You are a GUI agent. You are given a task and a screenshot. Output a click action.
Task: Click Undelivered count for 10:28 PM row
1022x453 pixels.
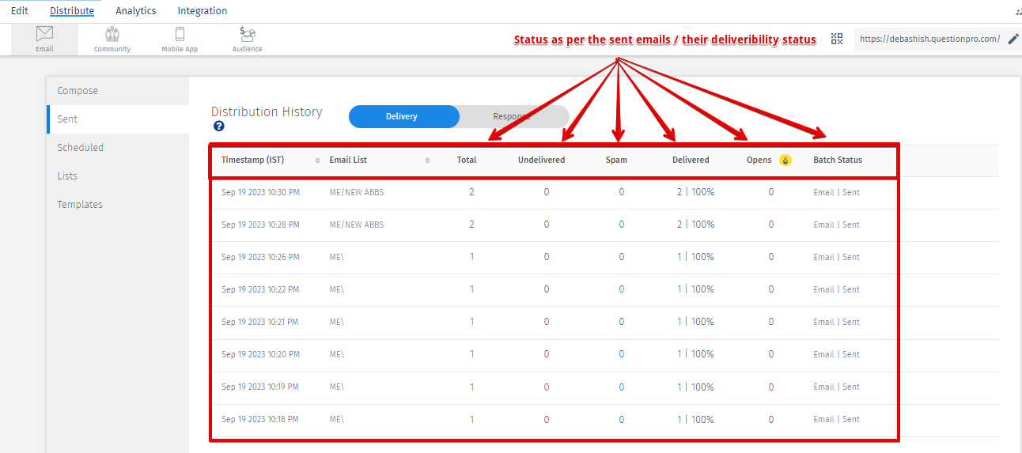tap(546, 225)
